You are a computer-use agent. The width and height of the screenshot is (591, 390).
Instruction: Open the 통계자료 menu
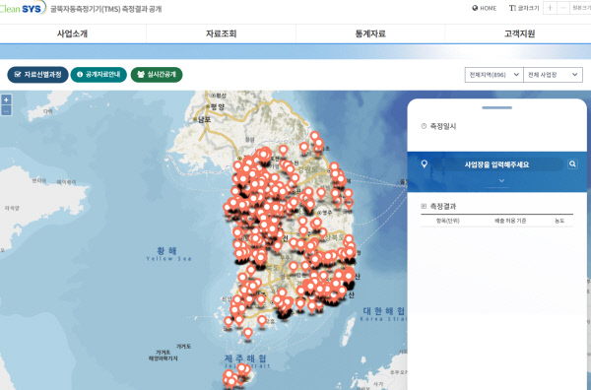point(370,33)
